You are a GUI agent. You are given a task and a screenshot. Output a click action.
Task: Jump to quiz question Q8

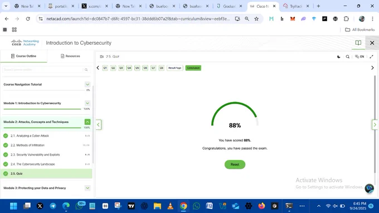point(162,68)
